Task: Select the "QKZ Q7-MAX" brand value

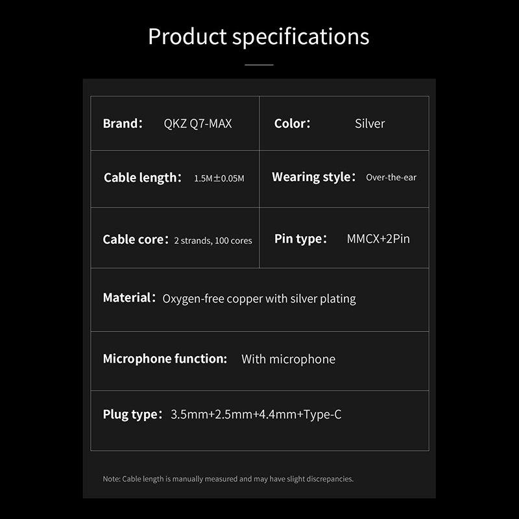Action: point(198,123)
